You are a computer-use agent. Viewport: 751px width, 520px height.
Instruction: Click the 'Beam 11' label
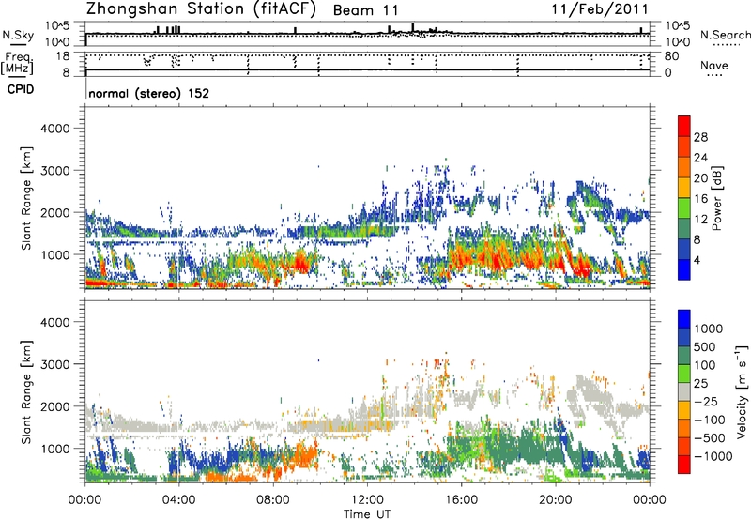365,10
